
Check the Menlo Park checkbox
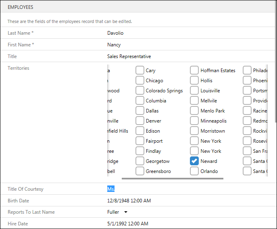[x=194, y=111]
